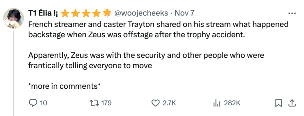Click the 282K views count
This screenshot has width=304, height=116.
point(232,103)
